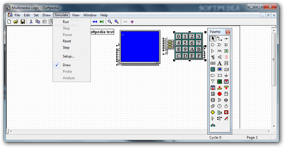Viewport: 285px width, 148px height.
Task: Zoom in with the plus magnifier
Action: [117, 22]
